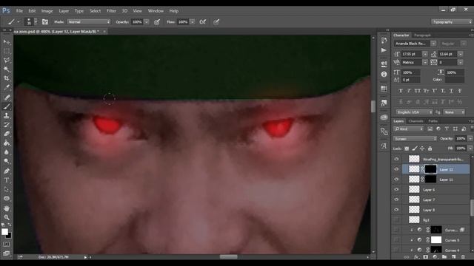Open Actions panel play icon in dock
The height and width of the screenshot is (266, 474).
[384, 50]
